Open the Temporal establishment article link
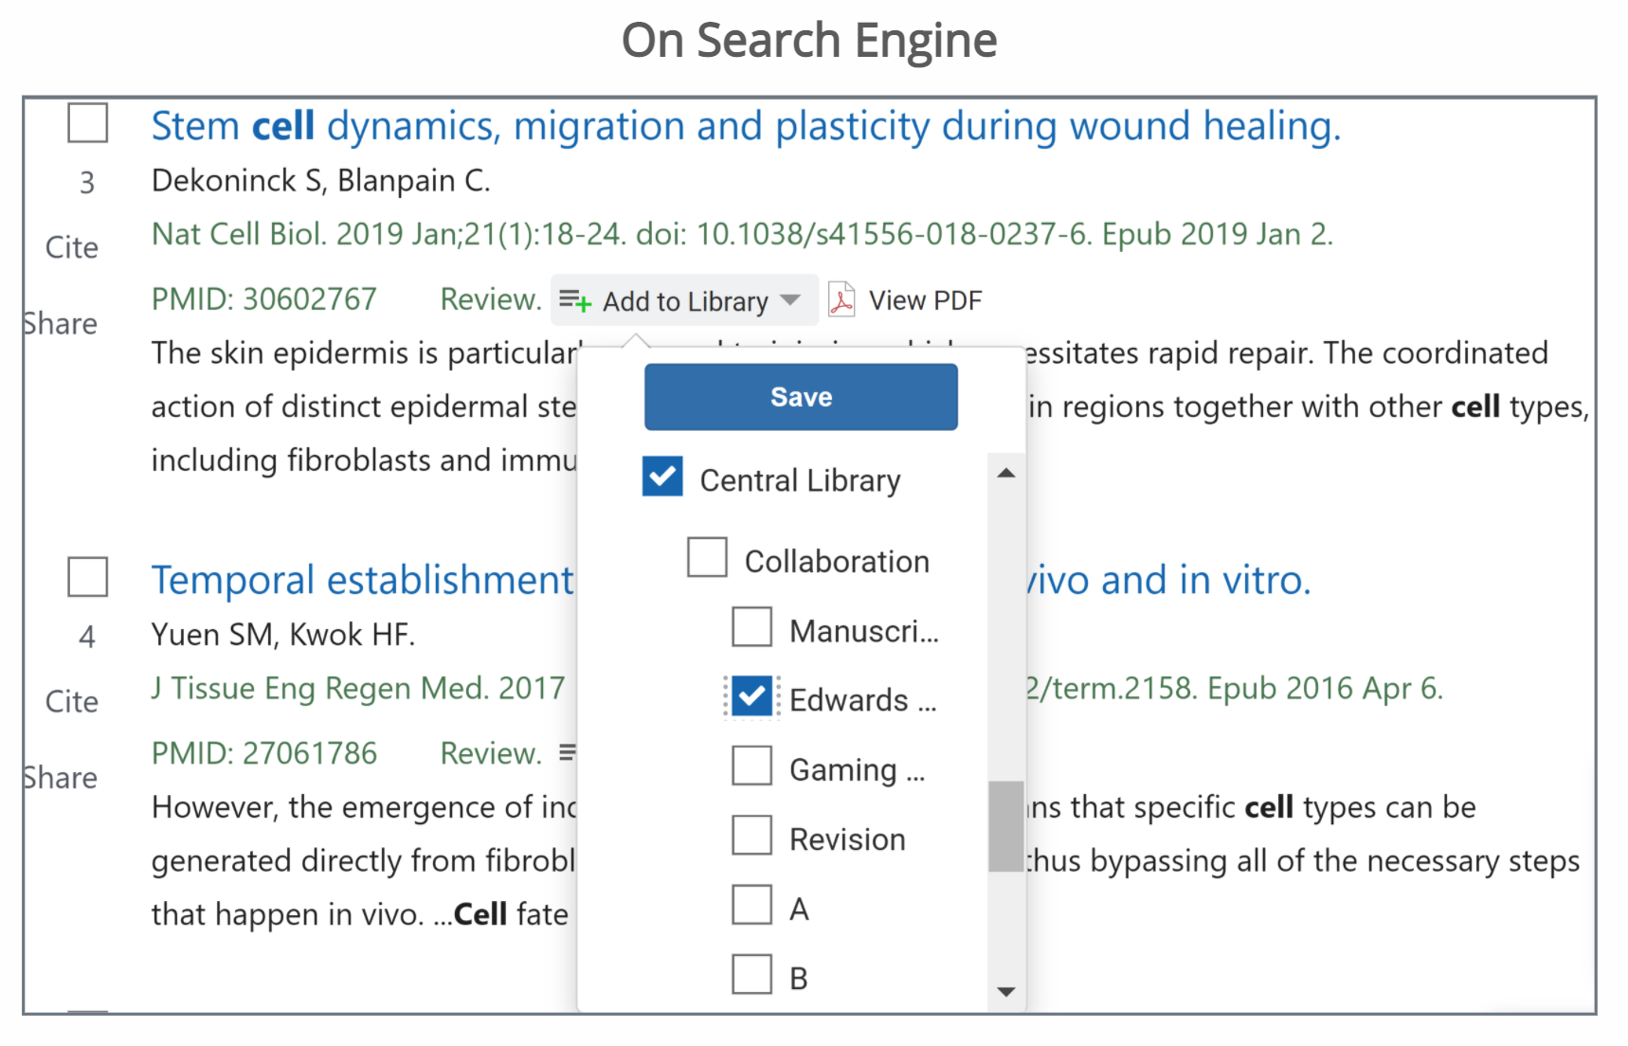Image resolution: width=1628 pixels, height=1046 pixels. tap(363, 580)
